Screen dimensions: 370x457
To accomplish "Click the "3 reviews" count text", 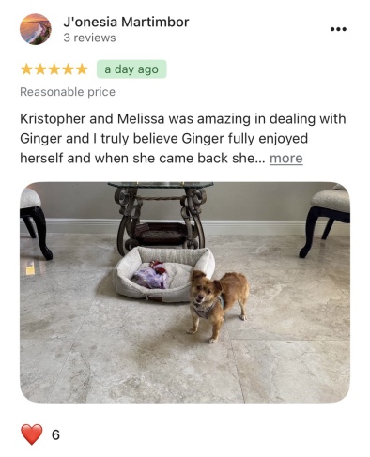I will pyautogui.click(x=89, y=38).
